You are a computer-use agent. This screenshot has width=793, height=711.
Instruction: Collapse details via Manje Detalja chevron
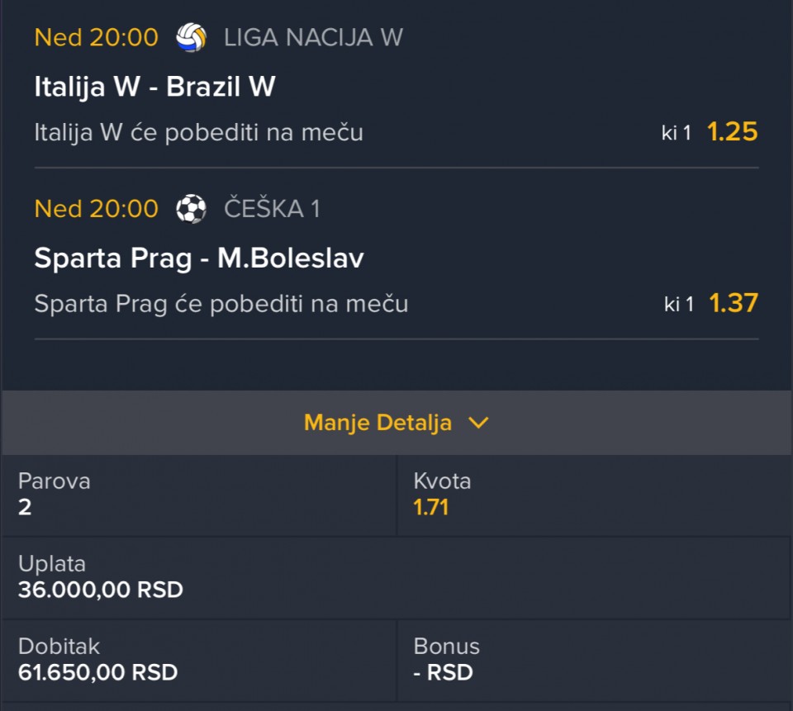478,423
